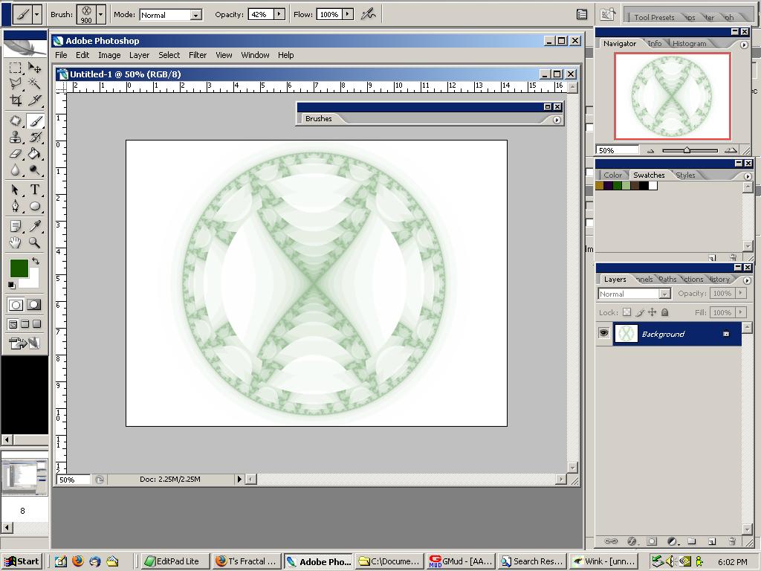Enable Quick Mask mode

34,305
